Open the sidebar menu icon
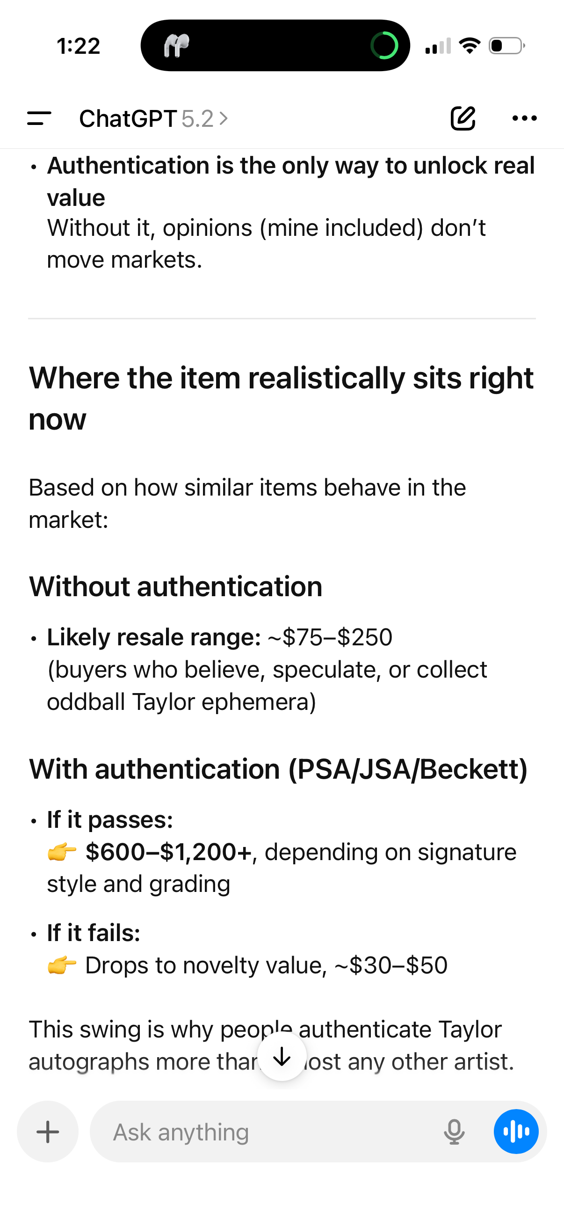 (x=39, y=118)
